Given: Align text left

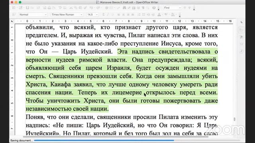Looking at the screenshot, I should (x=119, y=15).
